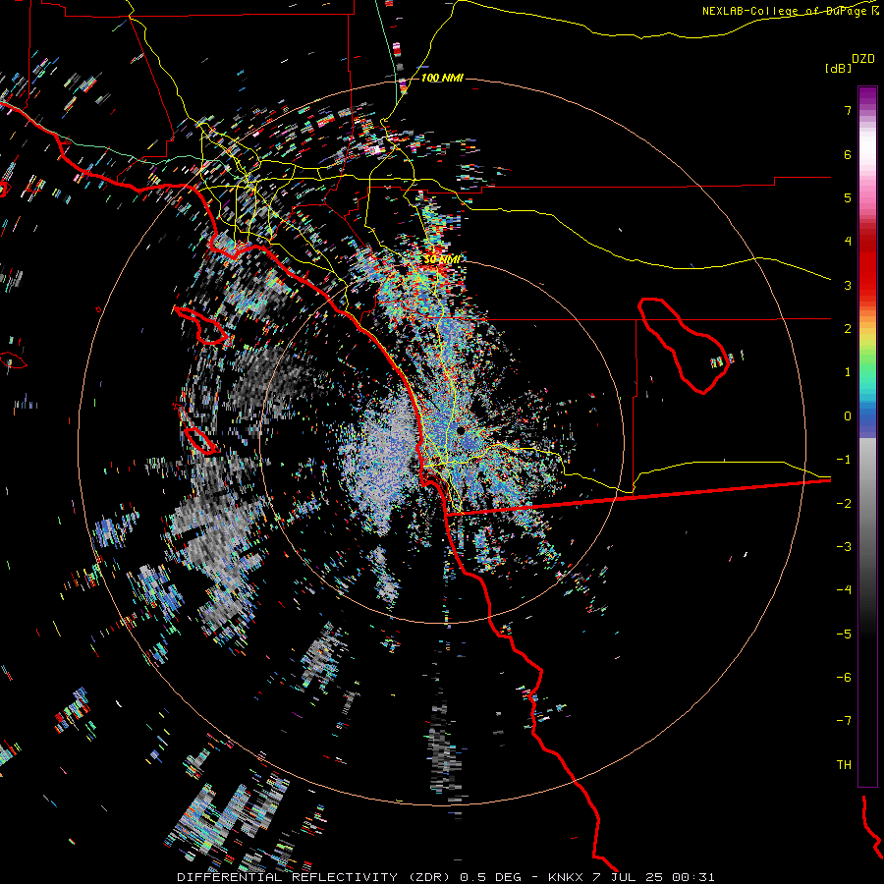
Task: Click the TH threshold label on the scale
Action: click(844, 765)
